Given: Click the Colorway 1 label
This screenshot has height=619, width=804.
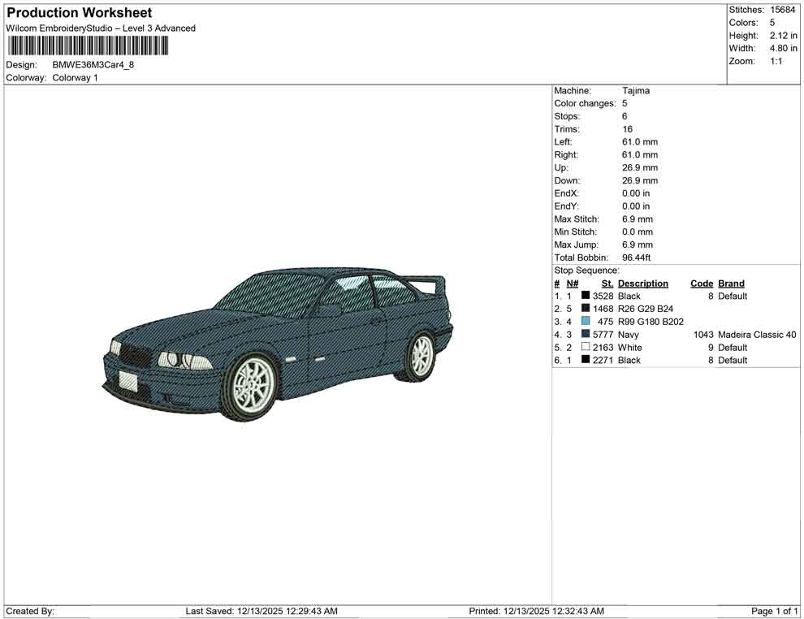Looking at the screenshot, I should pyautogui.click(x=75, y=77).
